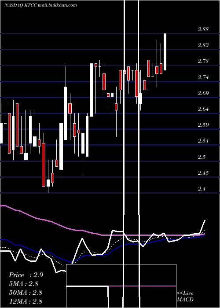Viewport: 220px width, 308px height.
Task: Click the 5MA : 2.8 readout
Action: coord(24,284)
